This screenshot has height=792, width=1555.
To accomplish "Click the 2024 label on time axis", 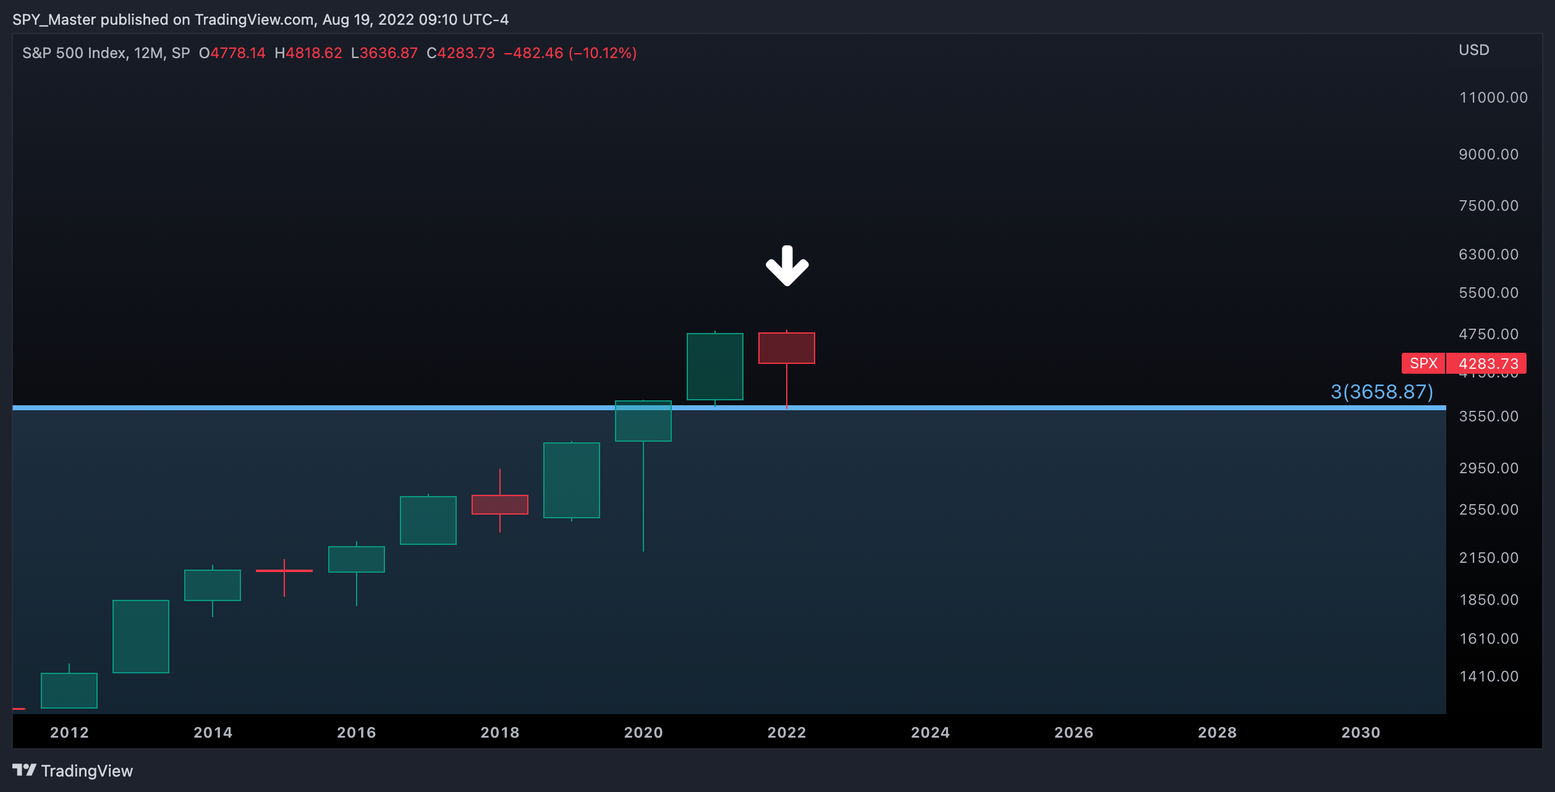I will (x=930, y=733).
